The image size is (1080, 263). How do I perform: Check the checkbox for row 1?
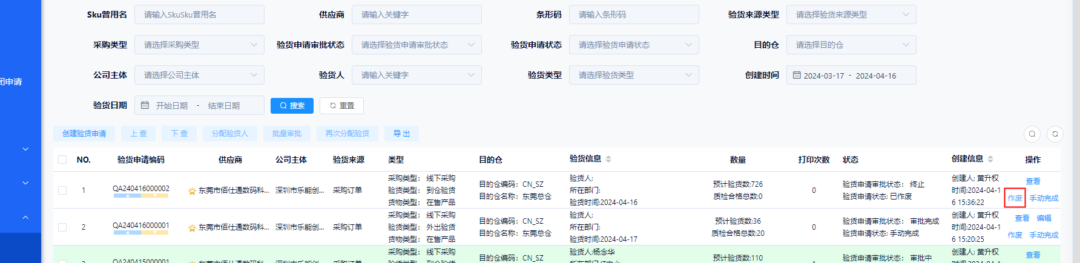pos(62,190)
